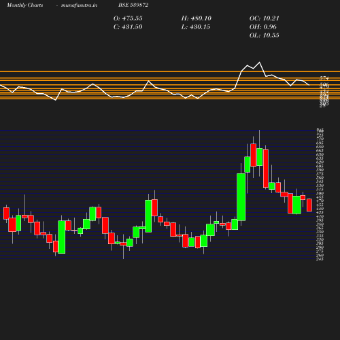Click the '350' price axis label
340x340 pixels.
point(320,232)
